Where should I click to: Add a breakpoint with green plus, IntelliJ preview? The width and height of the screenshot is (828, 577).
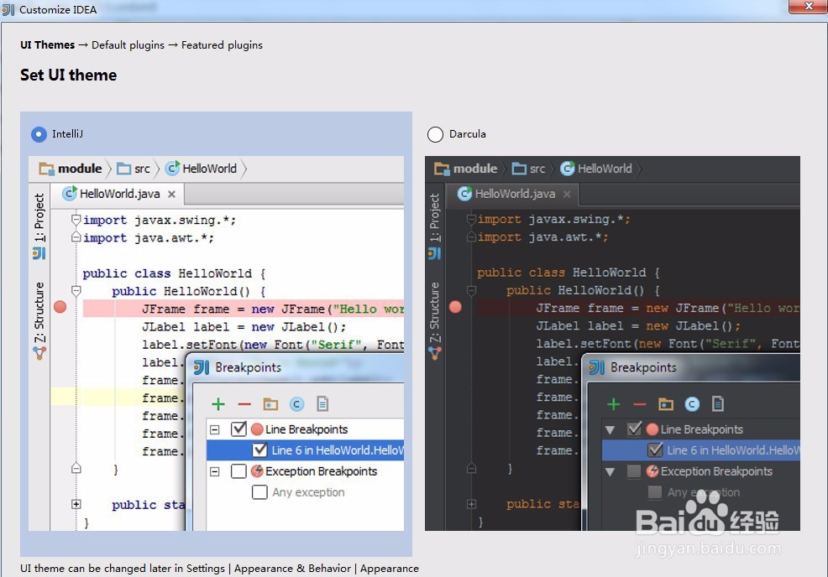click(218, 404)
